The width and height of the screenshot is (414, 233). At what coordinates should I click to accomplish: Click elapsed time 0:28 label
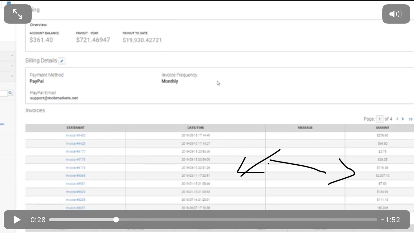[38, 220]
